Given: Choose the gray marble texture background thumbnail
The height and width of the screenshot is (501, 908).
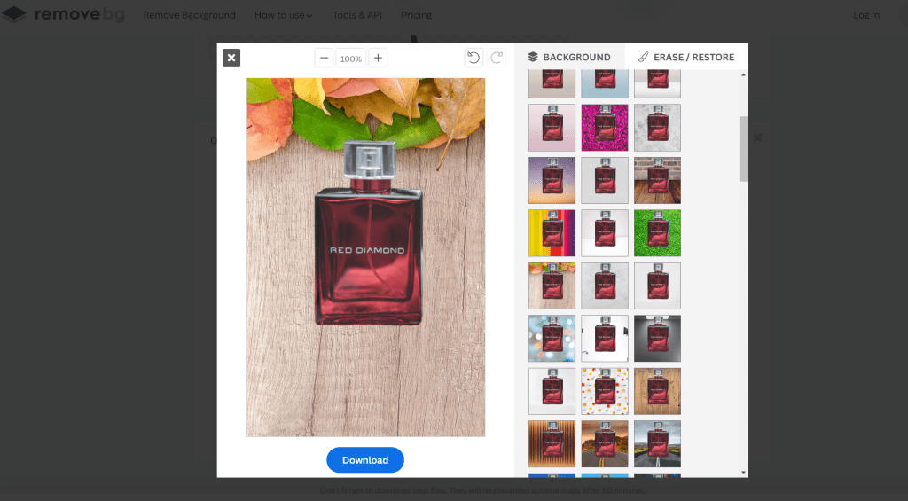Looking at the screenshot, I should pos(657,128).
